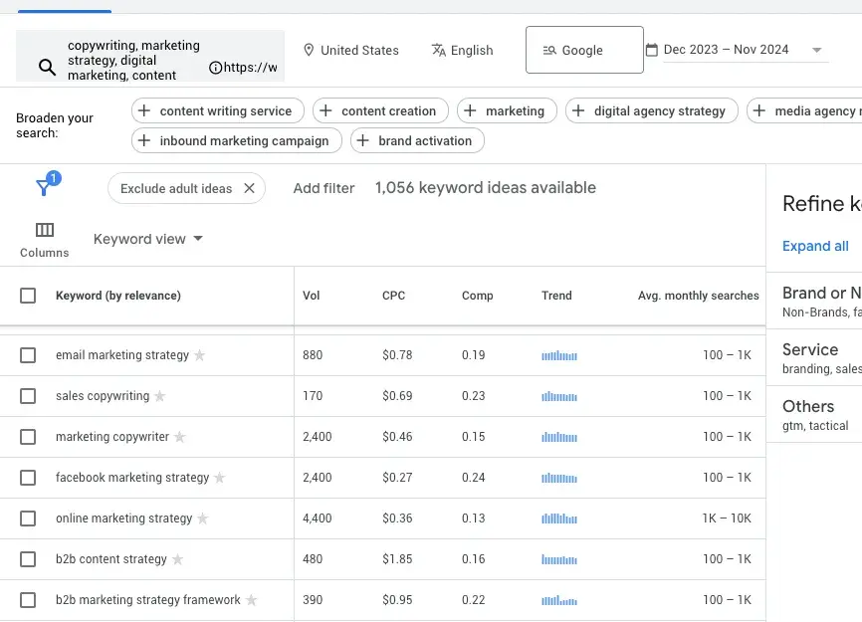Click the info icon beside the https URL
The image size is (862, 622).
(215, 68)
